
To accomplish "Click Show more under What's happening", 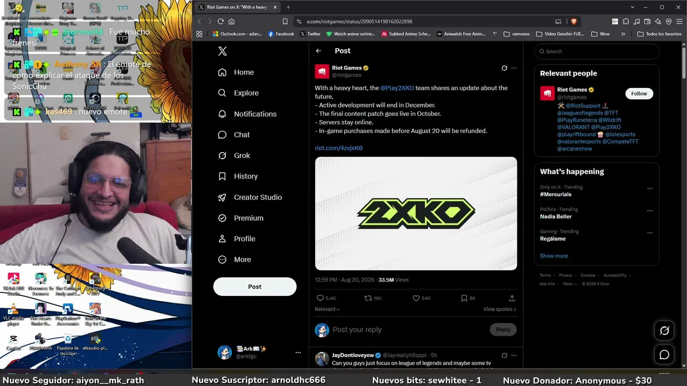I will click(554, 256).
